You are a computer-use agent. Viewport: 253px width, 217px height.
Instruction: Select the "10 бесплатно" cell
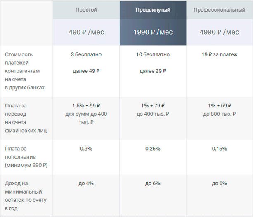click(153, 54)
